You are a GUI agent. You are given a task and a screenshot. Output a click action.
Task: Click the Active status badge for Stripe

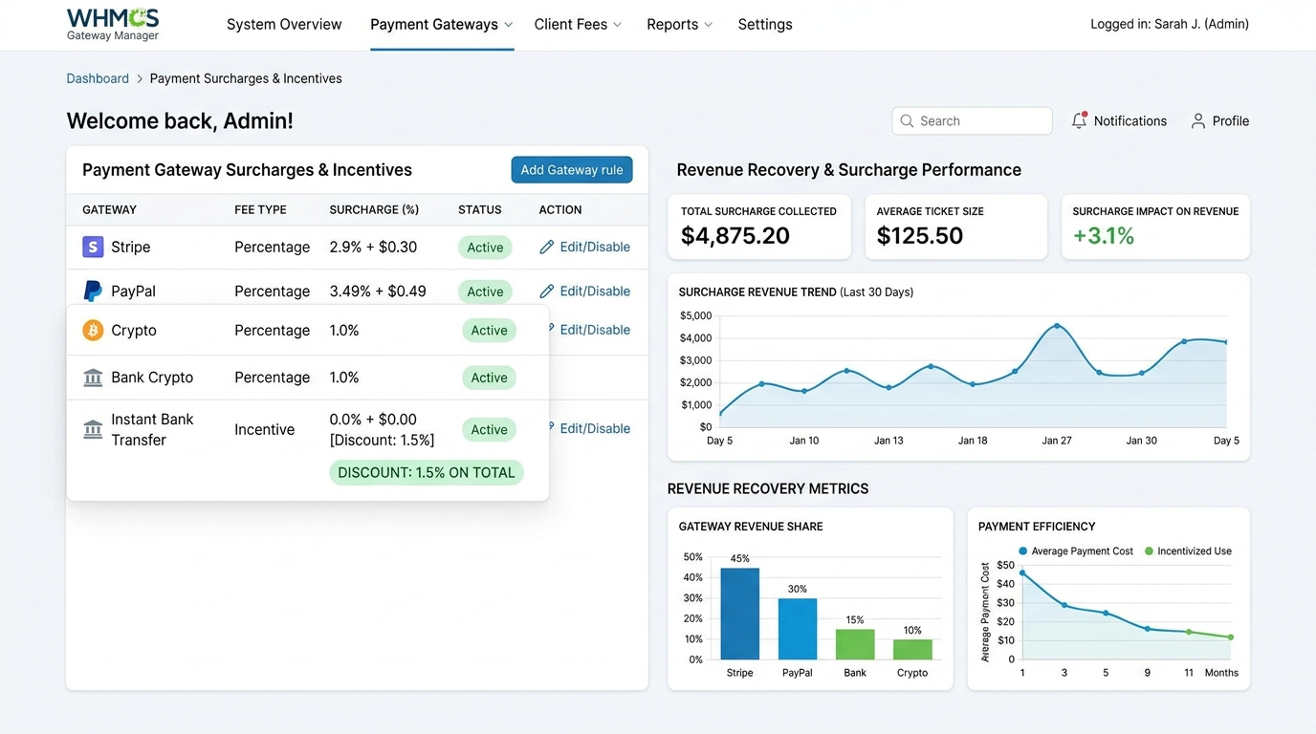(485, 248)
